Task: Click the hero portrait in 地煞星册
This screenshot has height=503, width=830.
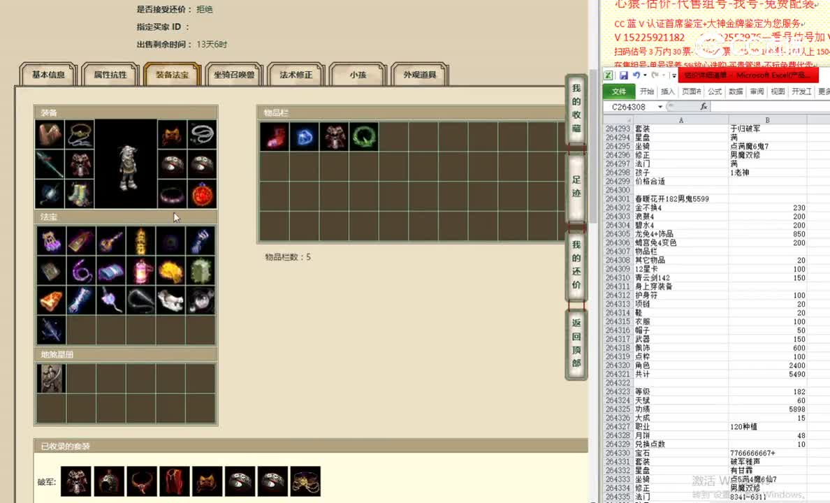Action: pyautogui.click(x=51, y=378)
